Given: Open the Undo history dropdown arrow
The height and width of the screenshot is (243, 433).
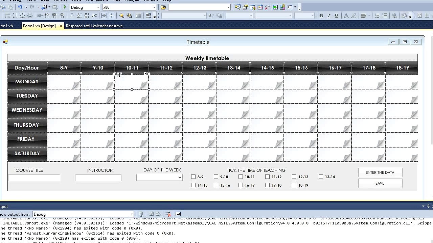Looking at the screenshot, I should [26, 7].
